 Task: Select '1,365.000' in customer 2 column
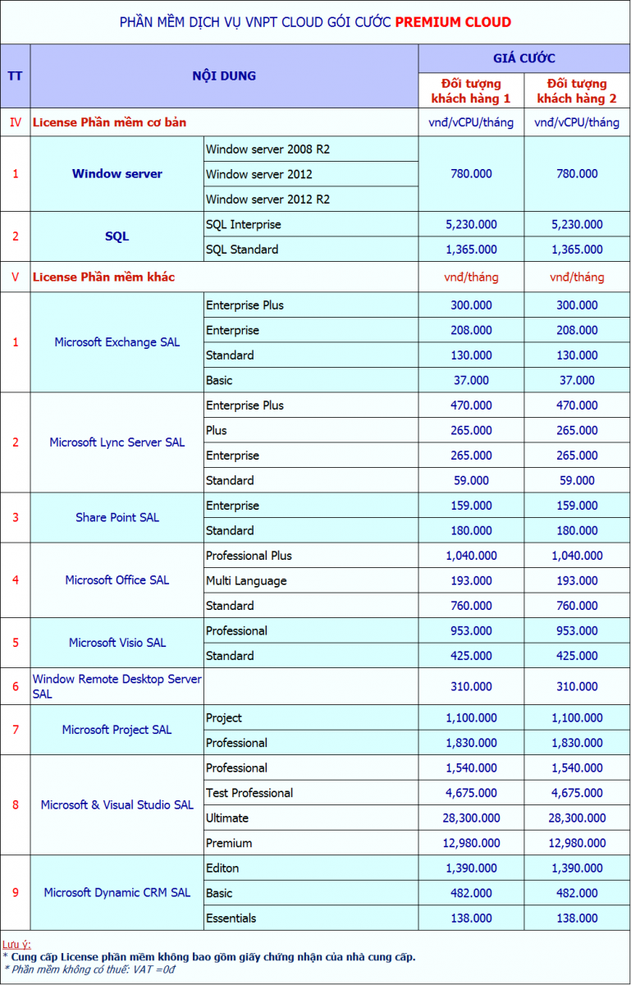coord(577,250)
